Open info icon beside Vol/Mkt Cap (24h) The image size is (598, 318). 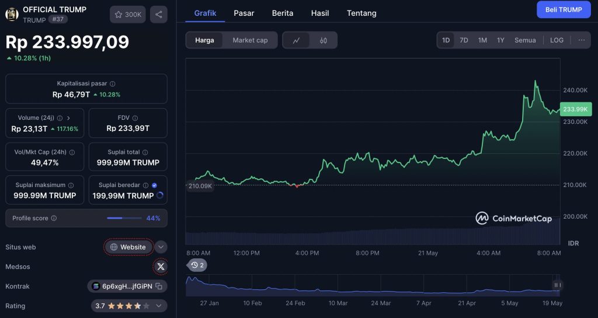click(72, 153)
